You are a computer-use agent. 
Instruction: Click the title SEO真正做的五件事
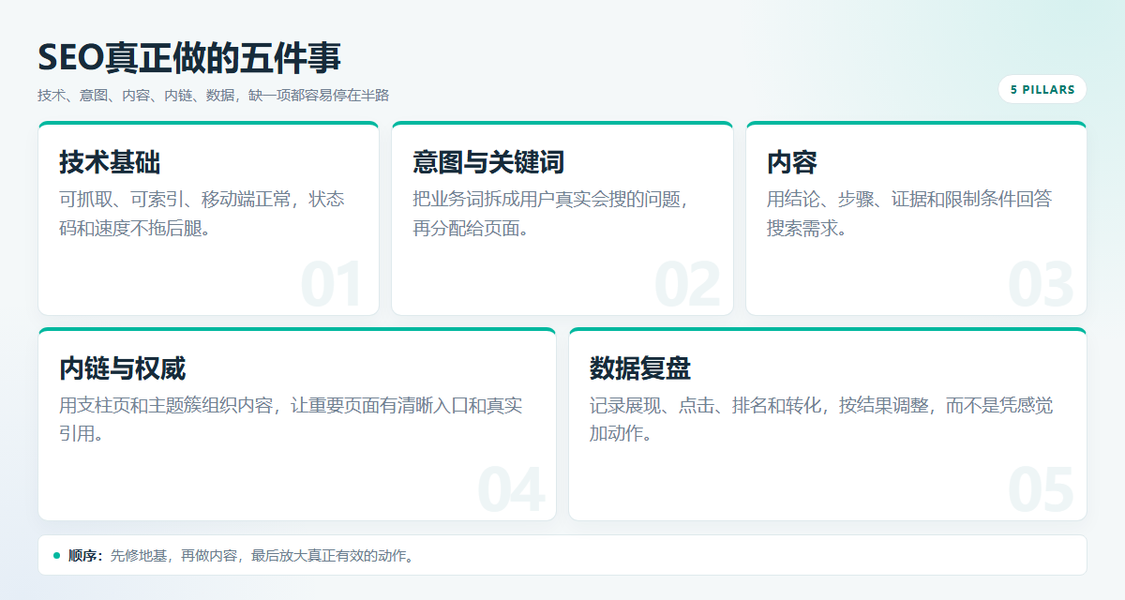[x=189, y=57]
